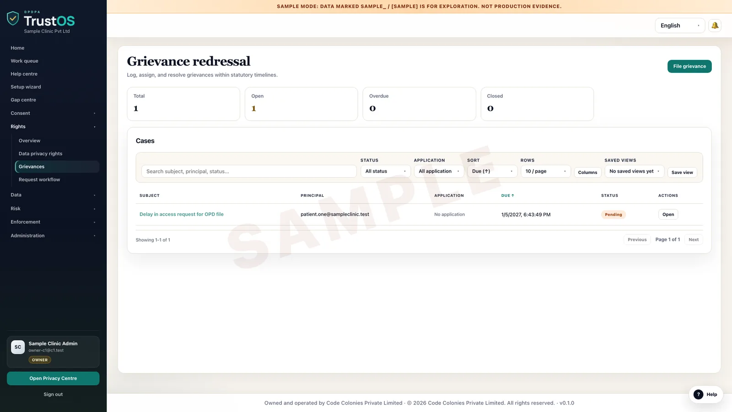This screenshot has width=732, height=412.
Task: Click the TrustOS shield logo
Action: pos(13,18)
